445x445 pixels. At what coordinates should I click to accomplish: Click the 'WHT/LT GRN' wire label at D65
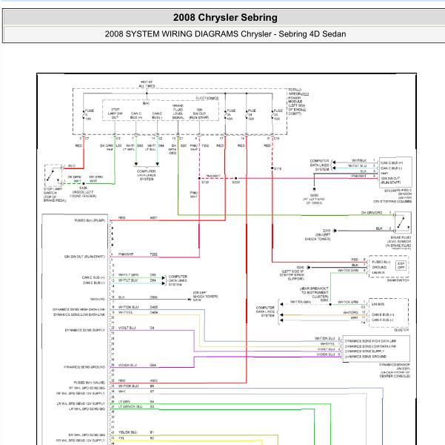(x=128, y=275)
